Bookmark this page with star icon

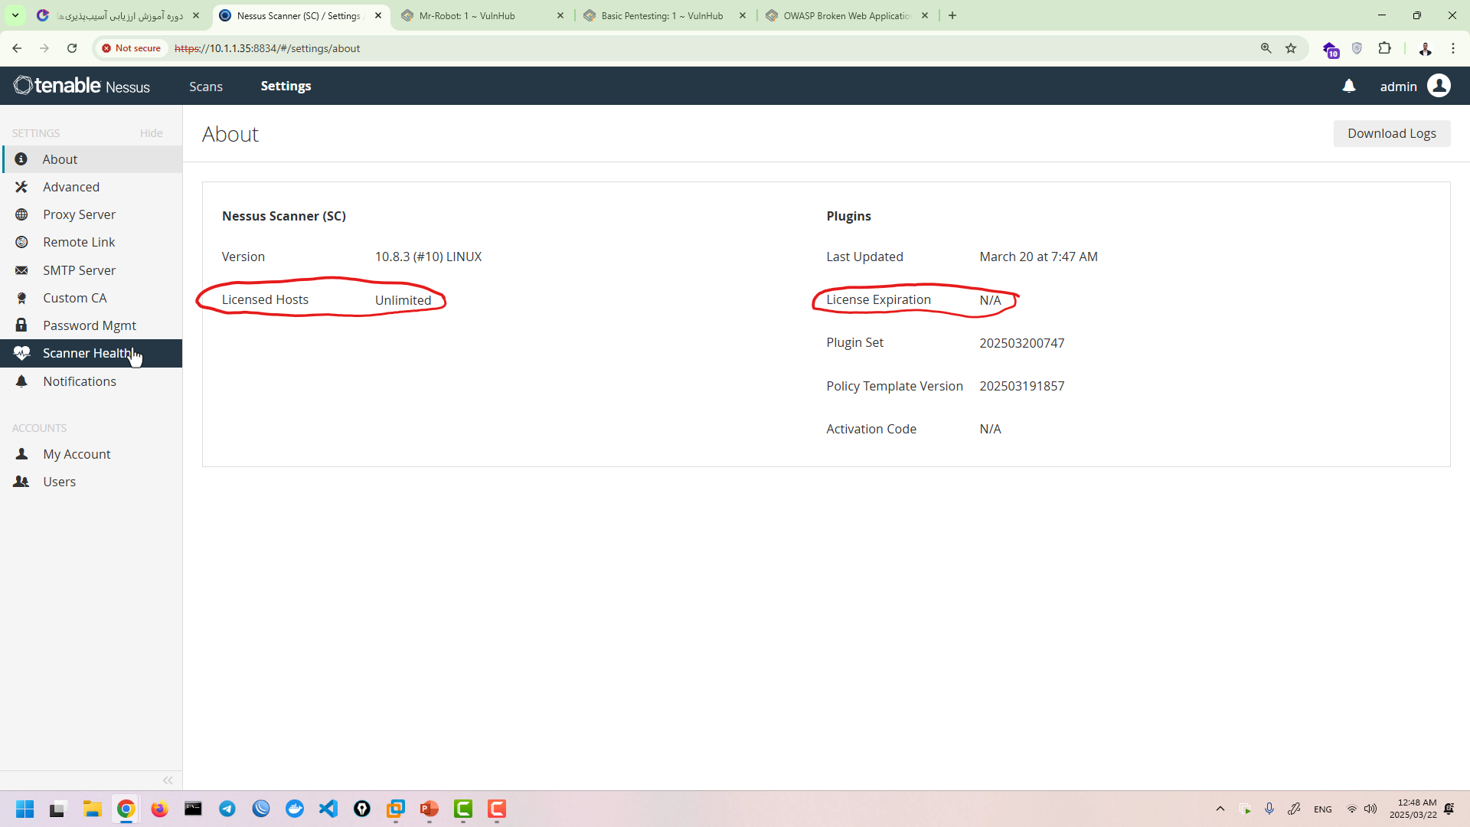tap(1291, 48)
